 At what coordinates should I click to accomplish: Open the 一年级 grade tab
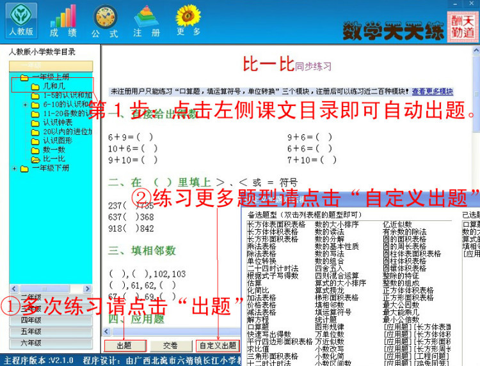(51, 66)
